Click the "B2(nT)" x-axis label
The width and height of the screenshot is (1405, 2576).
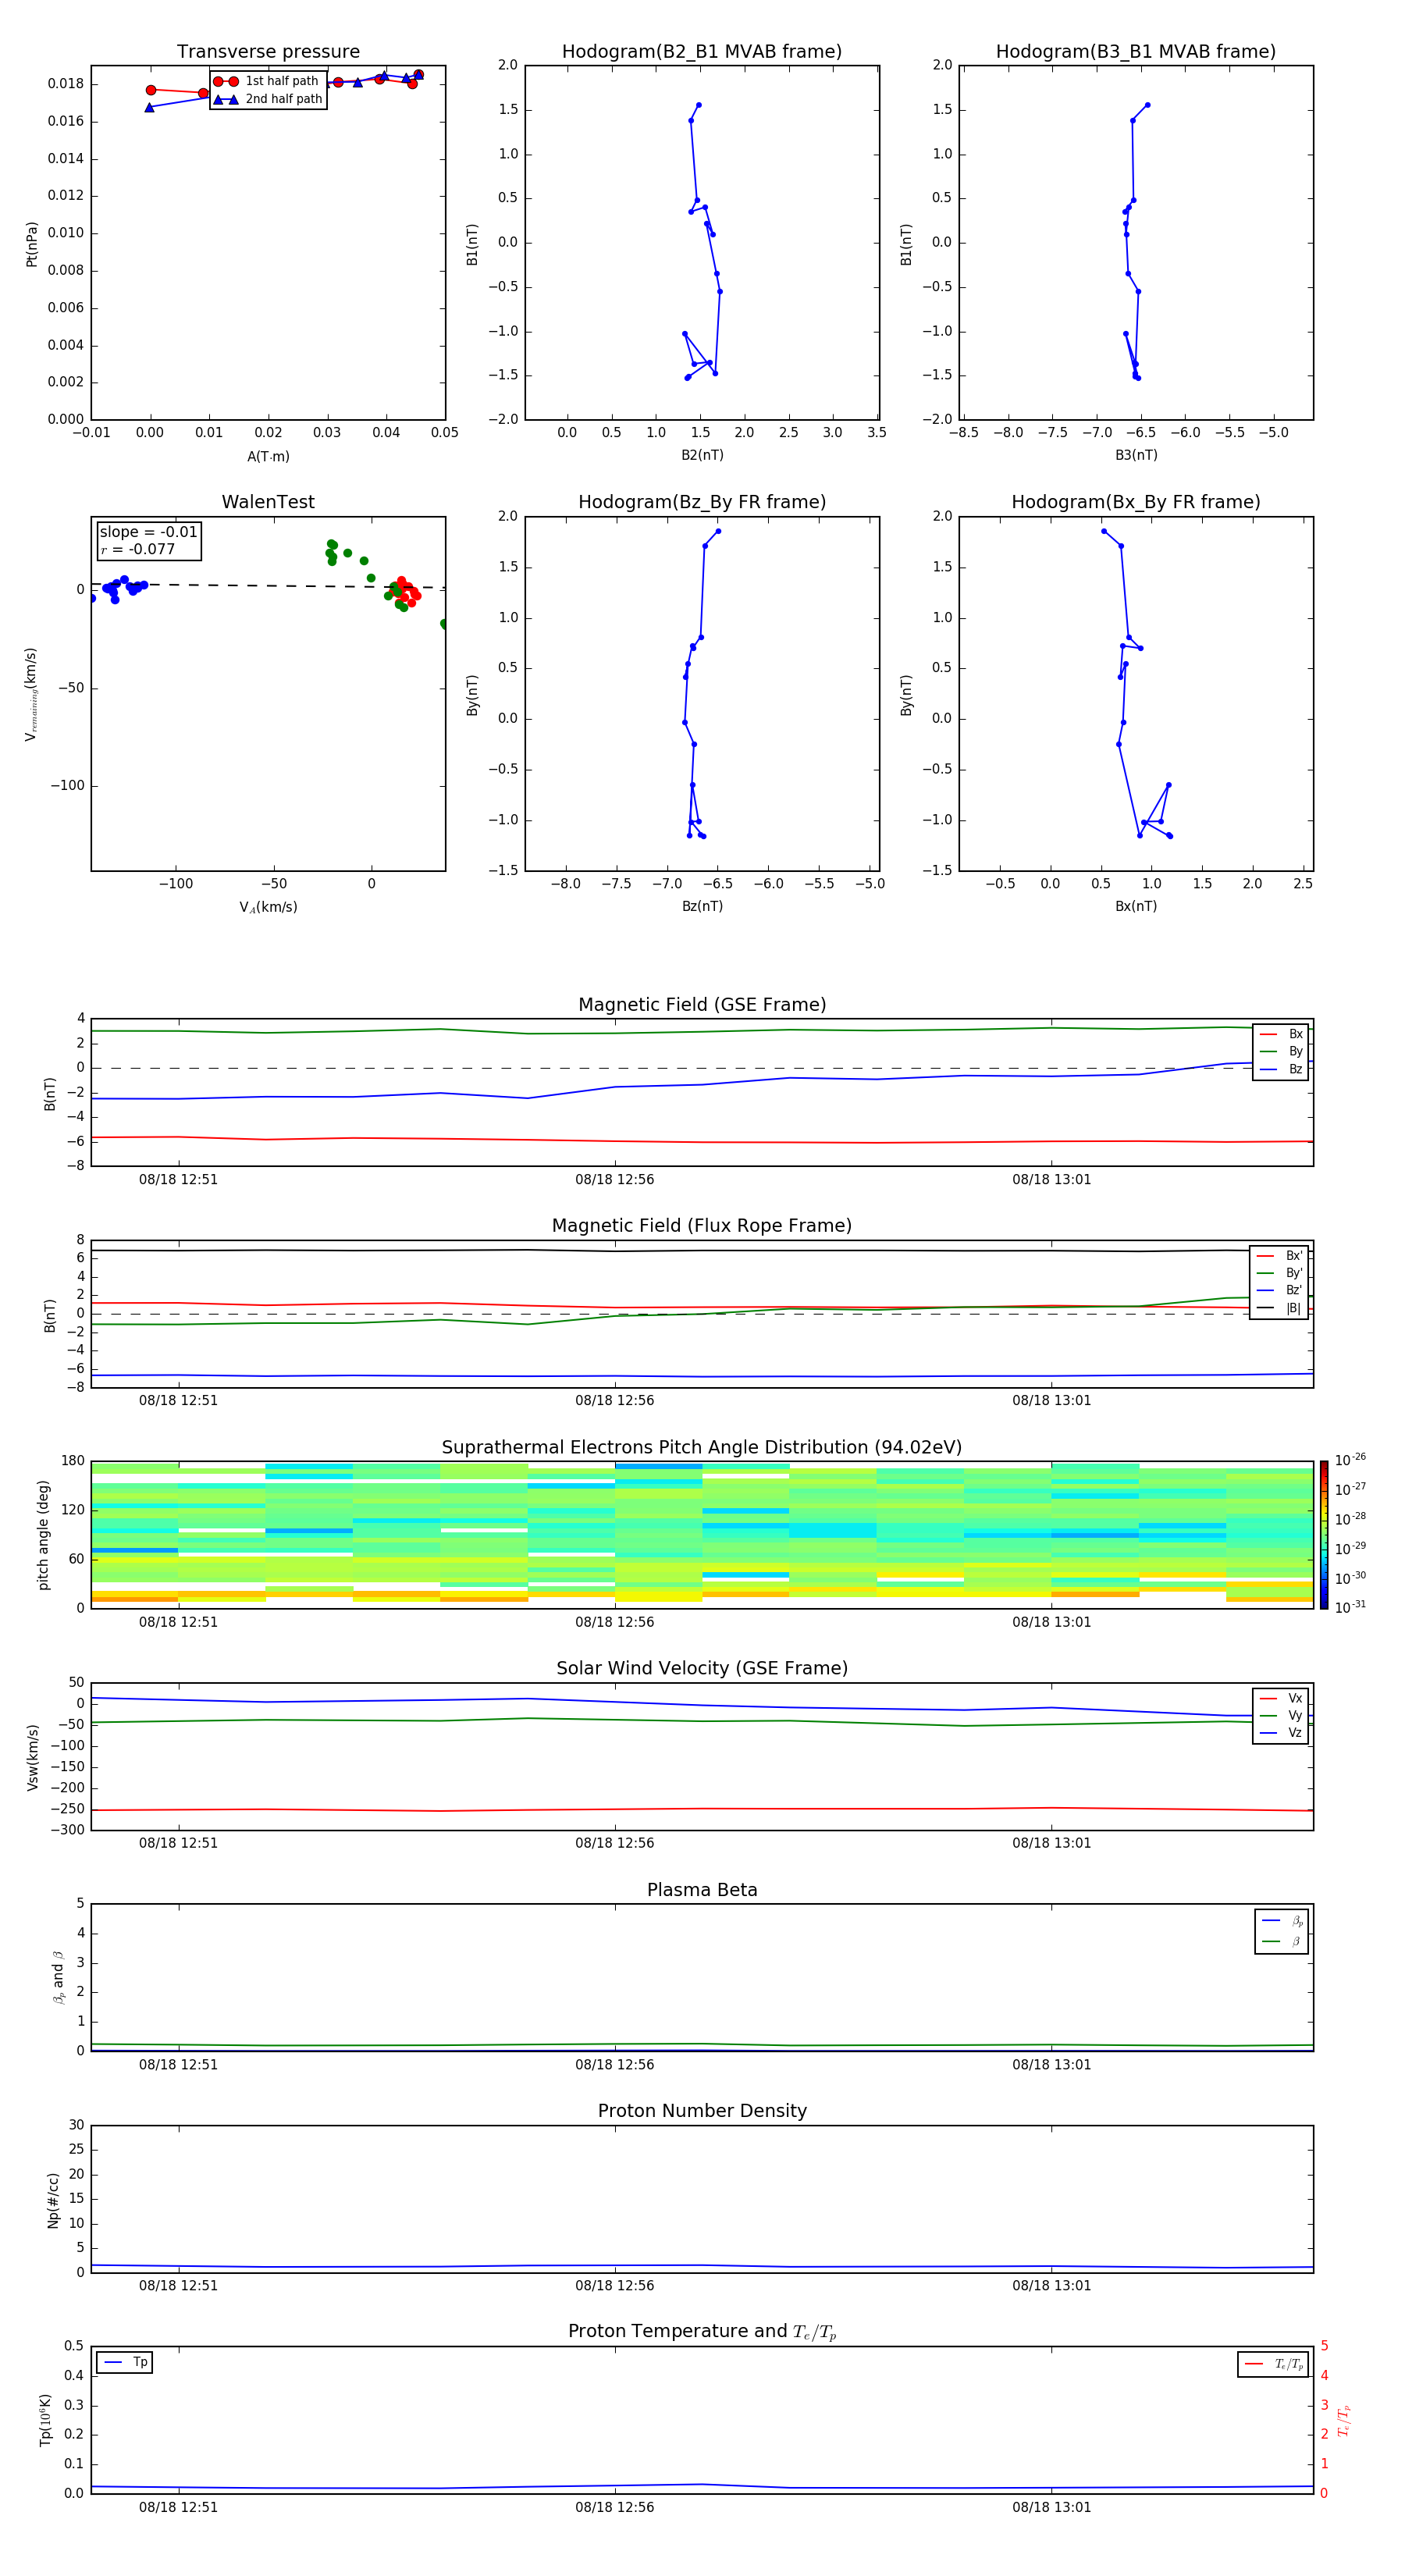[702, 455]
